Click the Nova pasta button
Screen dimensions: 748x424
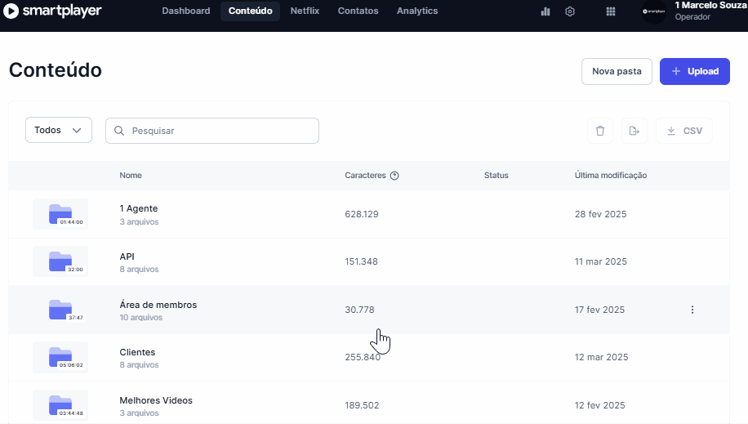click(x=617, y=71)
